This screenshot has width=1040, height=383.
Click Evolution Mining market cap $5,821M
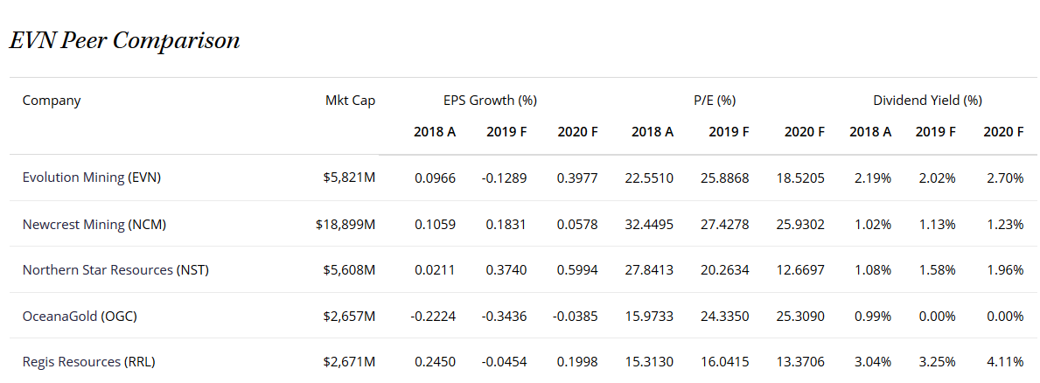(349, 178)
